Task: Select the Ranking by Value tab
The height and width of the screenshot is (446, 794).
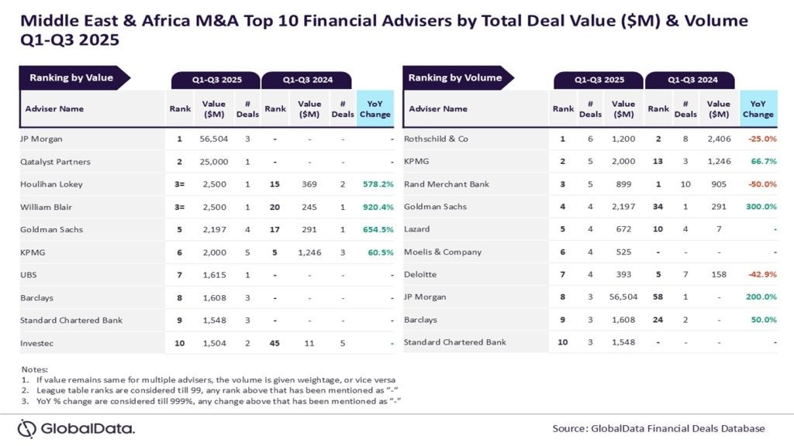Action: pyautogui.click(x=71, y=77)
